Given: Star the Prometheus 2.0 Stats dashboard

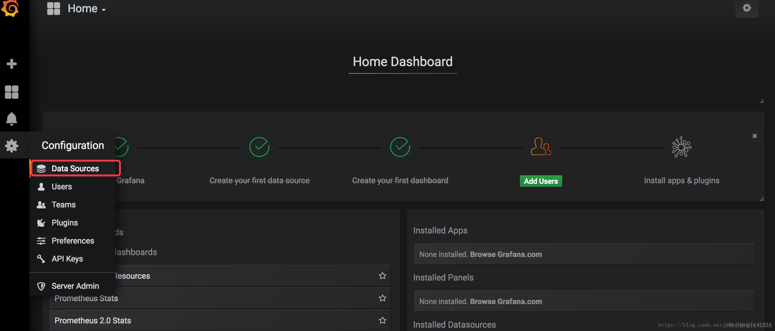Looking at the screenshot, I should [x=382, y=320].
